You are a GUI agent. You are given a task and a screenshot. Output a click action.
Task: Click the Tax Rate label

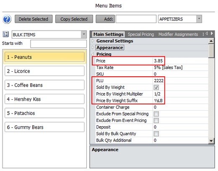coord(105,67)
